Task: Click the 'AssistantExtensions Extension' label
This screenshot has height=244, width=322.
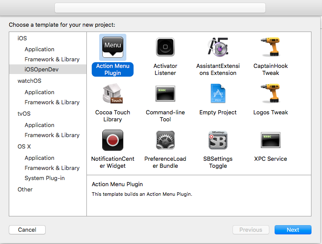Action: (218, 70)
